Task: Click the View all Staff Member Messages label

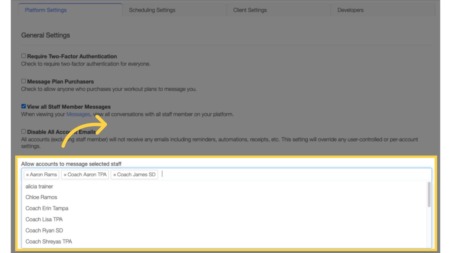Action: point(69,107)
